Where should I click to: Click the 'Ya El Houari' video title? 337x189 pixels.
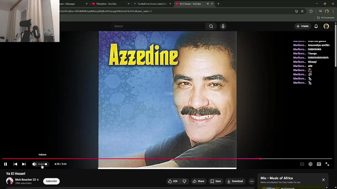click(16, 174)
